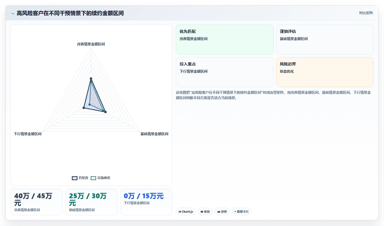Toggle the 匹配度 legend item
The height and width of the screenshot is (226, 384).
click(x=80, y=178)
